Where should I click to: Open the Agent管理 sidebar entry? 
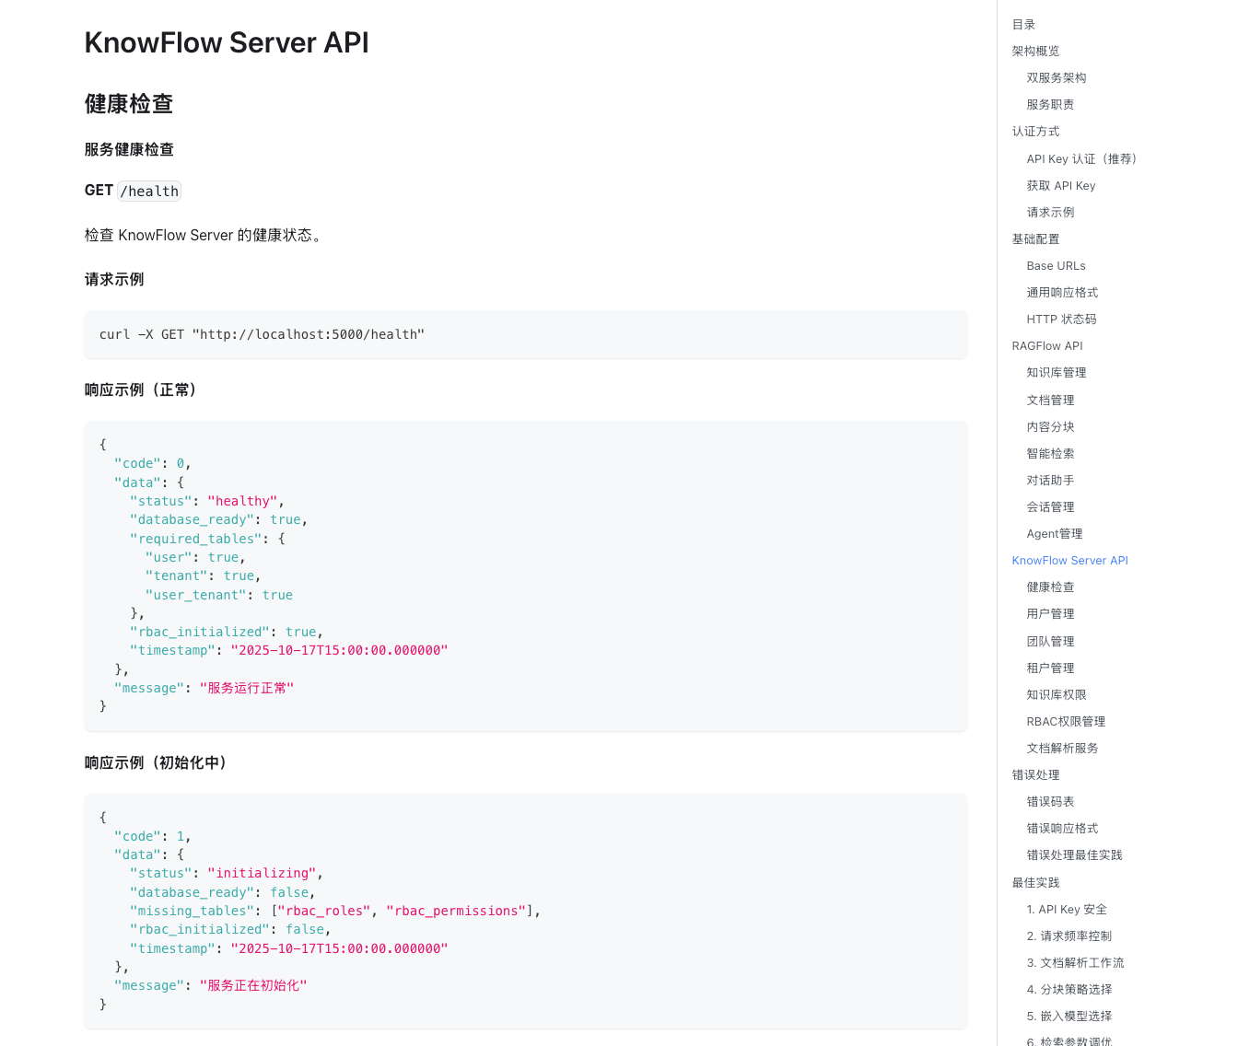[1054, 534]
